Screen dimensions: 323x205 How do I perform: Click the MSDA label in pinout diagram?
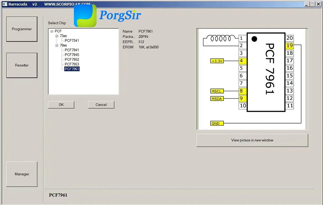pos(217,99)
